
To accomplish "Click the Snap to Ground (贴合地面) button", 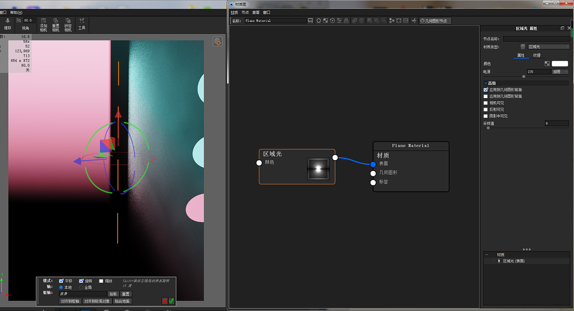I will point(122,301).
